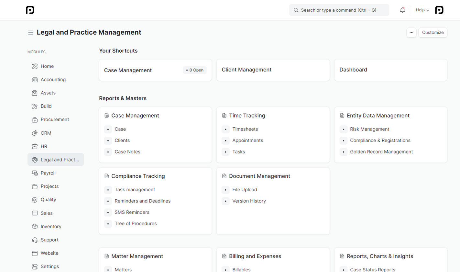460x272 pixels.
Task: Click the CRM pie chart icon
Action: click(x=35, y=133)
